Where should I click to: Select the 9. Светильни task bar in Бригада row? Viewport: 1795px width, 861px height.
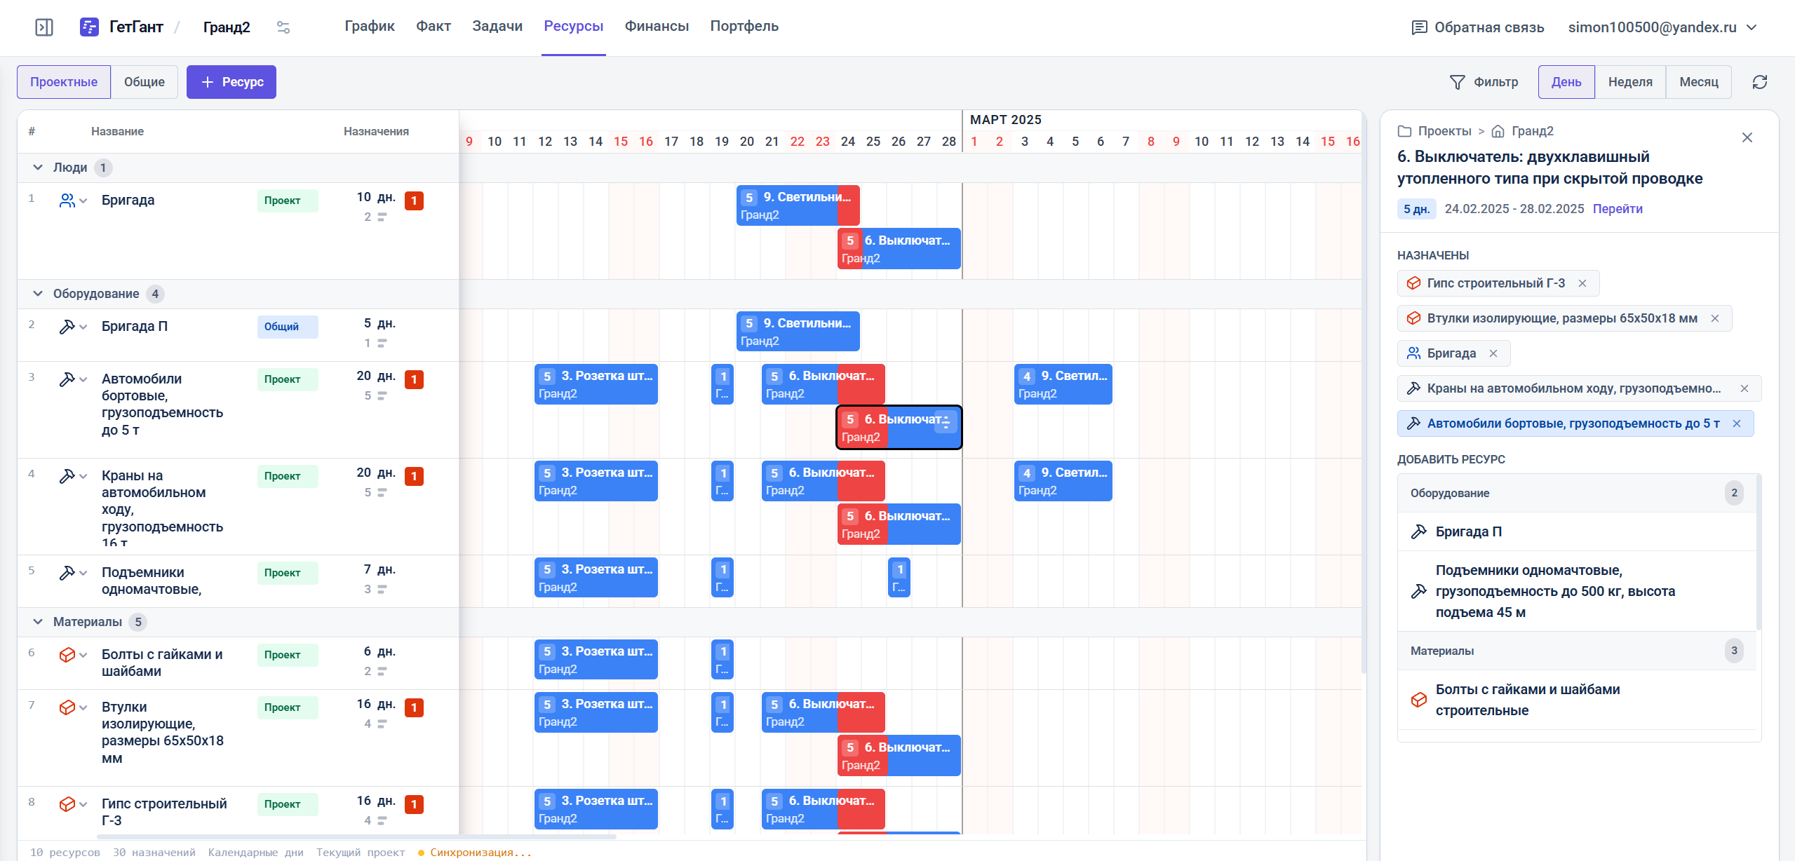798,205
